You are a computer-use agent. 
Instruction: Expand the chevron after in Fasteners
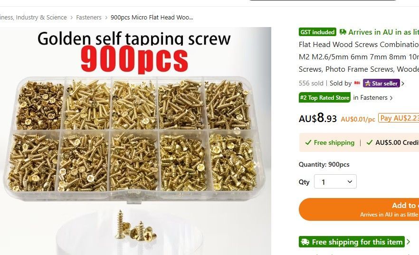[391, 98]
